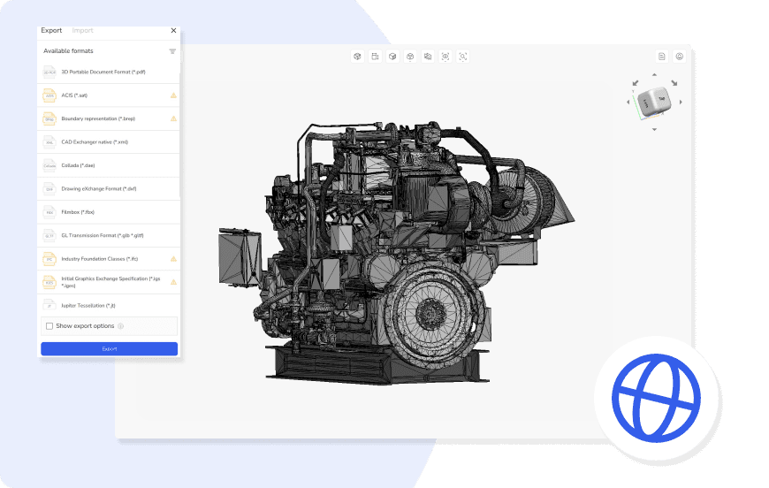Image resolution: width=769 pixels, height=488 pixels.
Task: Click the orange BRep file icon
Action: [49, 118]
